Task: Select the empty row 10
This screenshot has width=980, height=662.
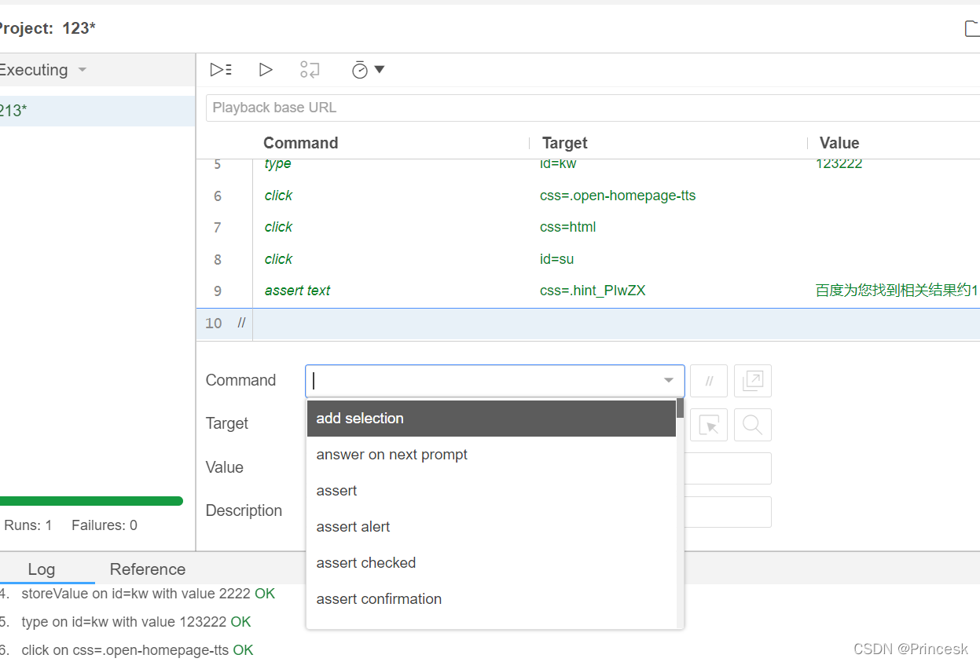Action: [x=588, y=324]
